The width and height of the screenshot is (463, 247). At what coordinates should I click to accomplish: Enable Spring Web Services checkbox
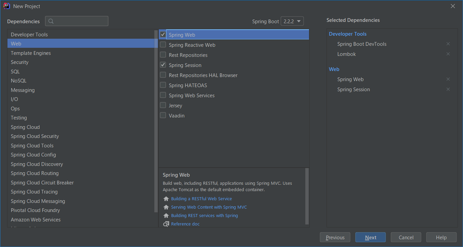click(x=163, y=95)
